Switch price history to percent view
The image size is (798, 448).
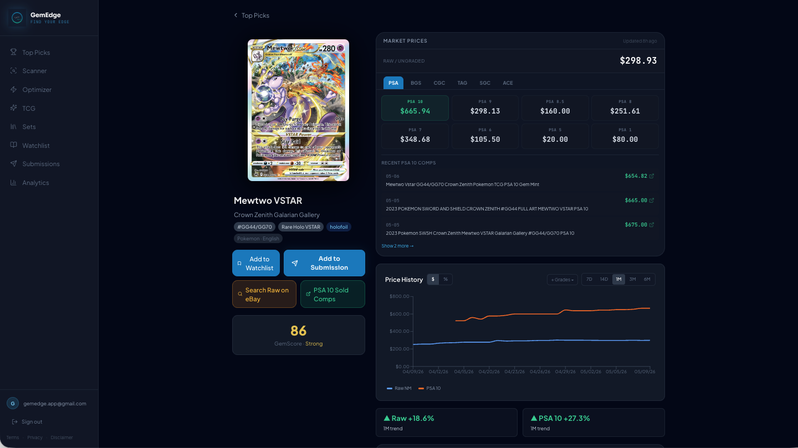446,279
